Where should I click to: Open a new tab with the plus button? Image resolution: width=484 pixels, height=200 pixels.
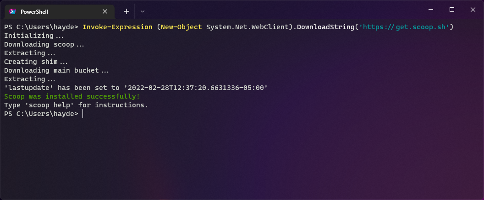[x=126, y=11]
